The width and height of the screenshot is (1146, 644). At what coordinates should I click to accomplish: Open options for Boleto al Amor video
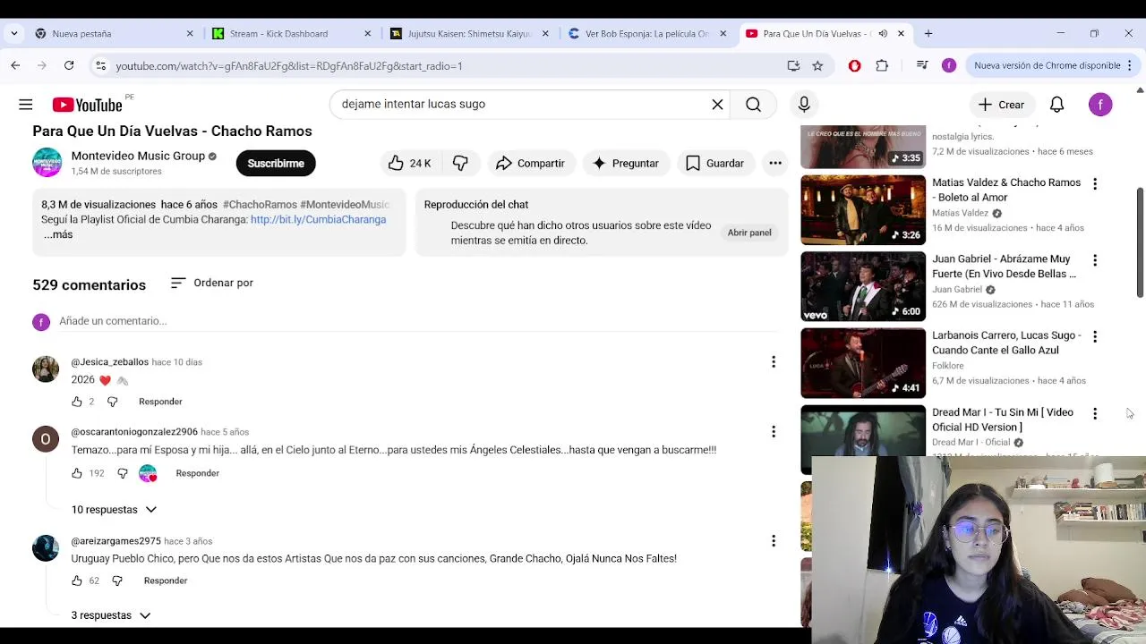pyautogui.click(x=1095, y=183)
